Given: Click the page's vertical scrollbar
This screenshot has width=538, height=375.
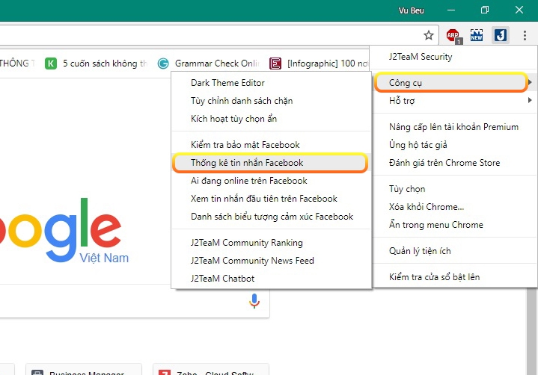Looking at the screenshot, I should pos(531,330).
